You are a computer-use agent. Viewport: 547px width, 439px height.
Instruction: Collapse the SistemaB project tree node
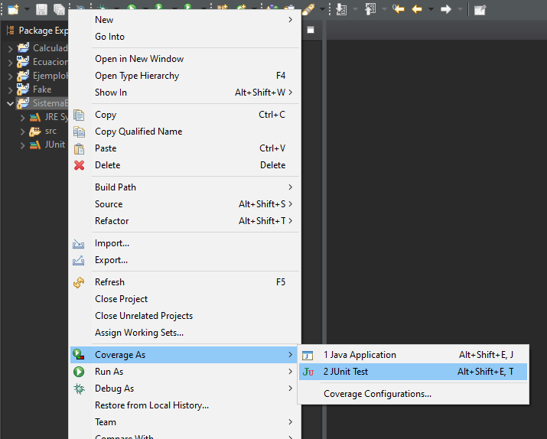10,103
